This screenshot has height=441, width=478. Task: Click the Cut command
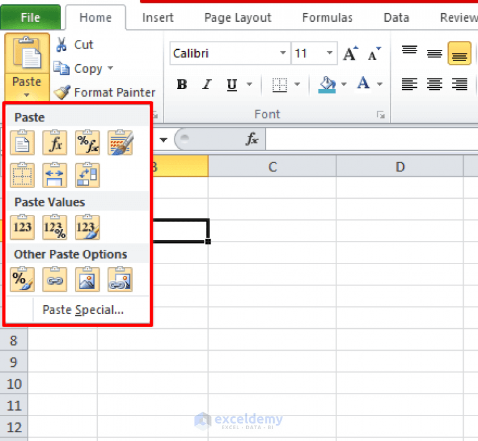(75, 44)
